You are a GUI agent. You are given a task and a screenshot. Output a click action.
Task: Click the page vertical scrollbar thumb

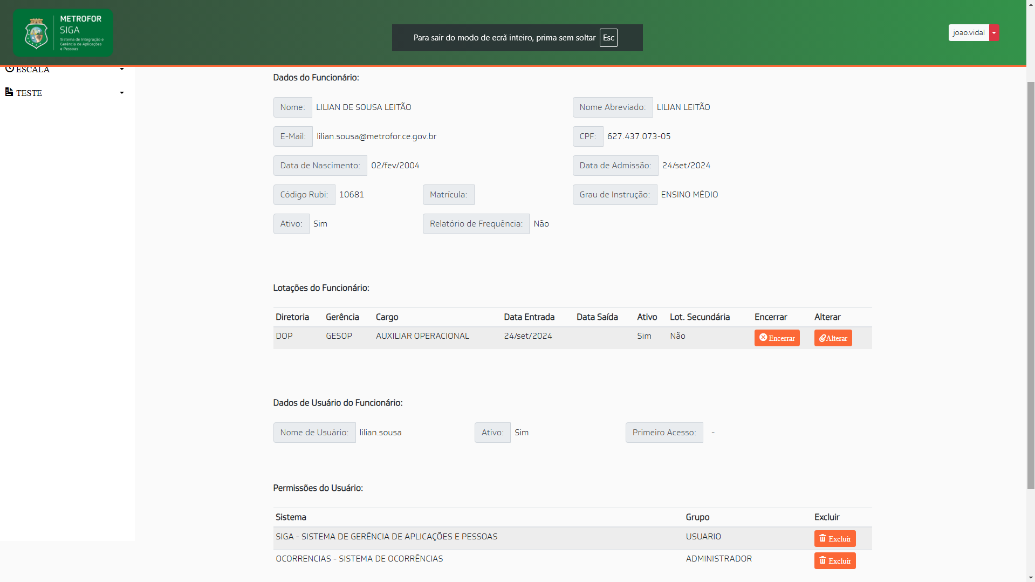[x=1031, y=286]
